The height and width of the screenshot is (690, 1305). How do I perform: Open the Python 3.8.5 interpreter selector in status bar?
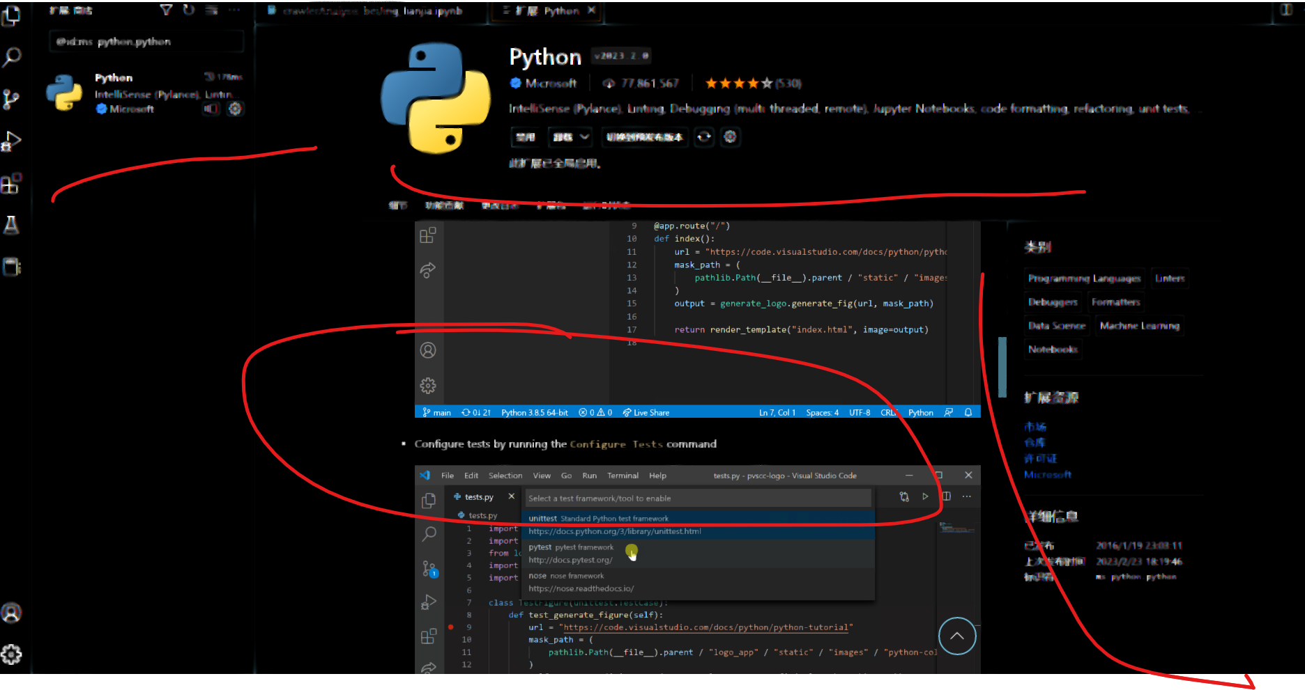(x=534, y=411)
